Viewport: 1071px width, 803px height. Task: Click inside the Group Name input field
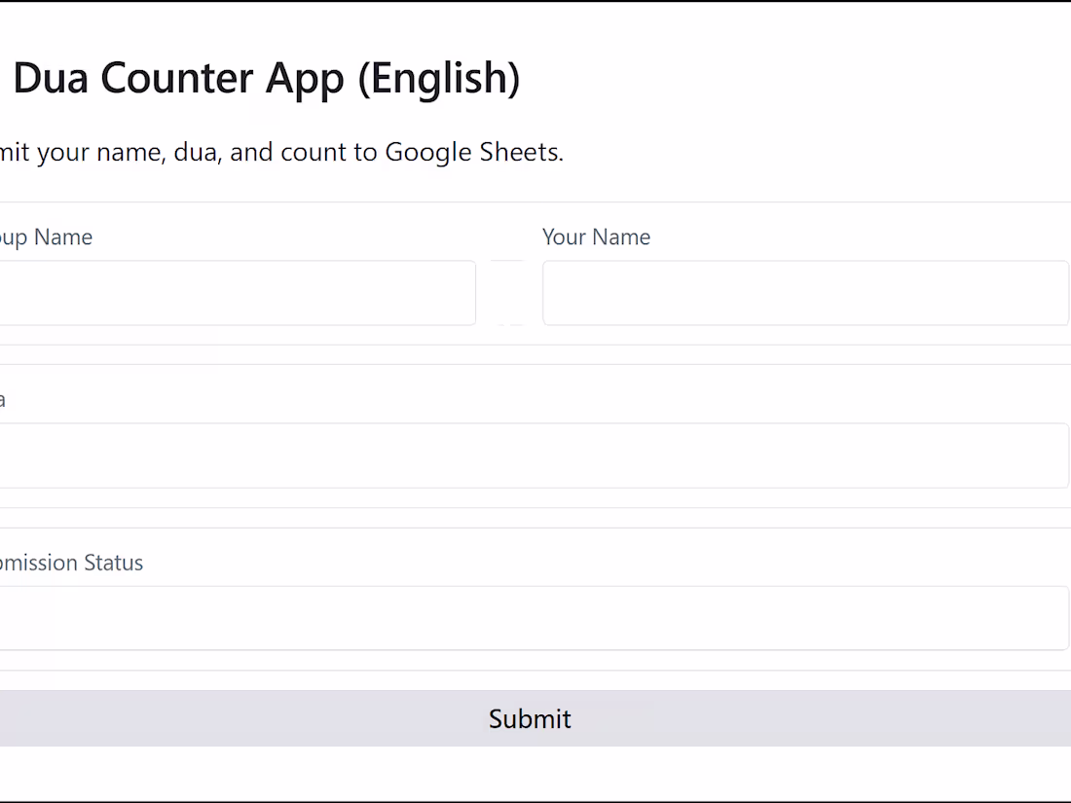[x=234, y=292]
